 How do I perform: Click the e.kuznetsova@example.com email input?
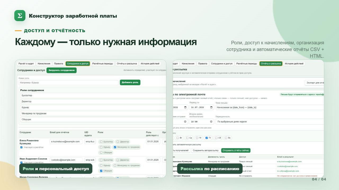[x=66, y=142]
